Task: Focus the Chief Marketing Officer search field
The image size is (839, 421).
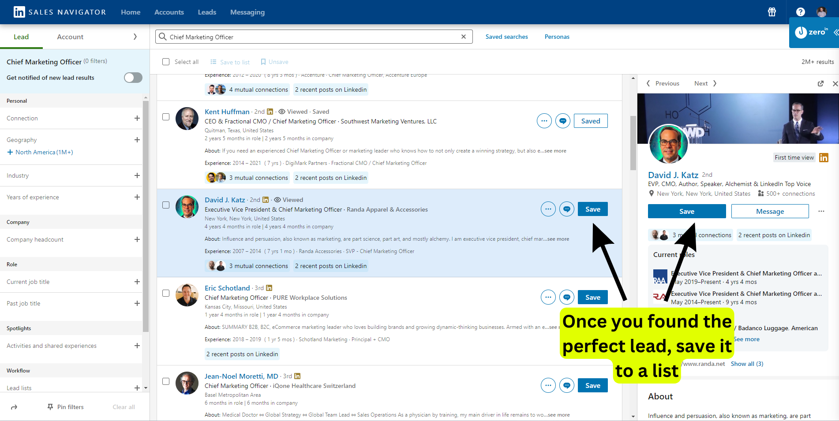Action: 314,37
